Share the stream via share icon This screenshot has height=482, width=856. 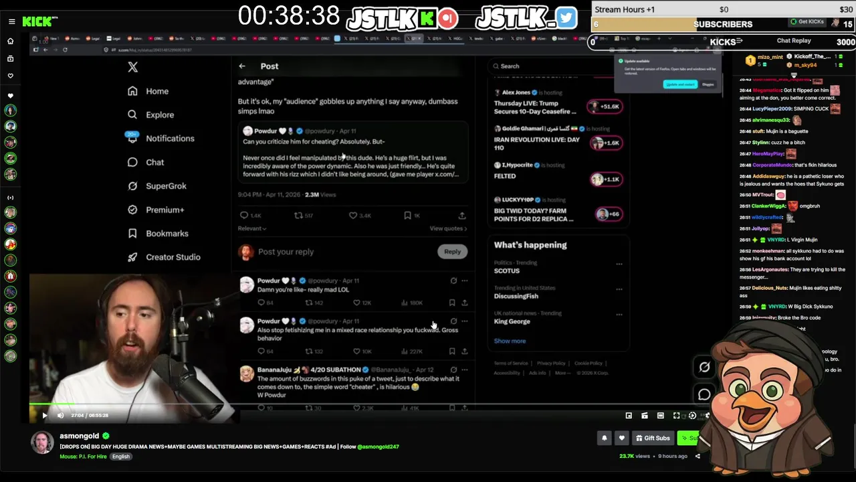[x=698, y=456]
